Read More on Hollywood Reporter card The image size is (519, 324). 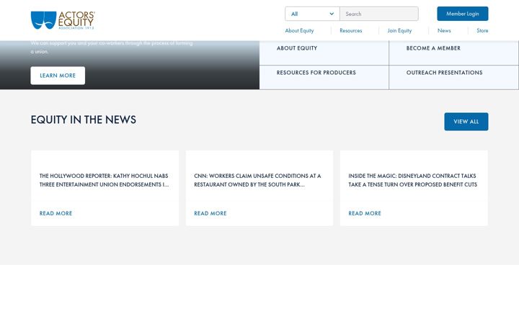(x=56, y=213)
